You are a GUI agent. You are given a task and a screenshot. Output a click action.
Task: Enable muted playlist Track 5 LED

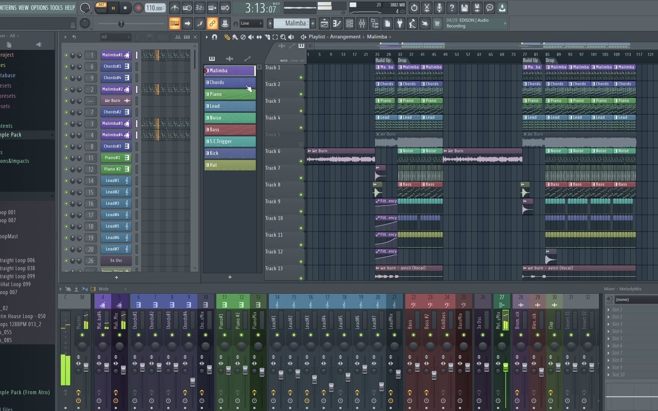click(x=301, y=145)
